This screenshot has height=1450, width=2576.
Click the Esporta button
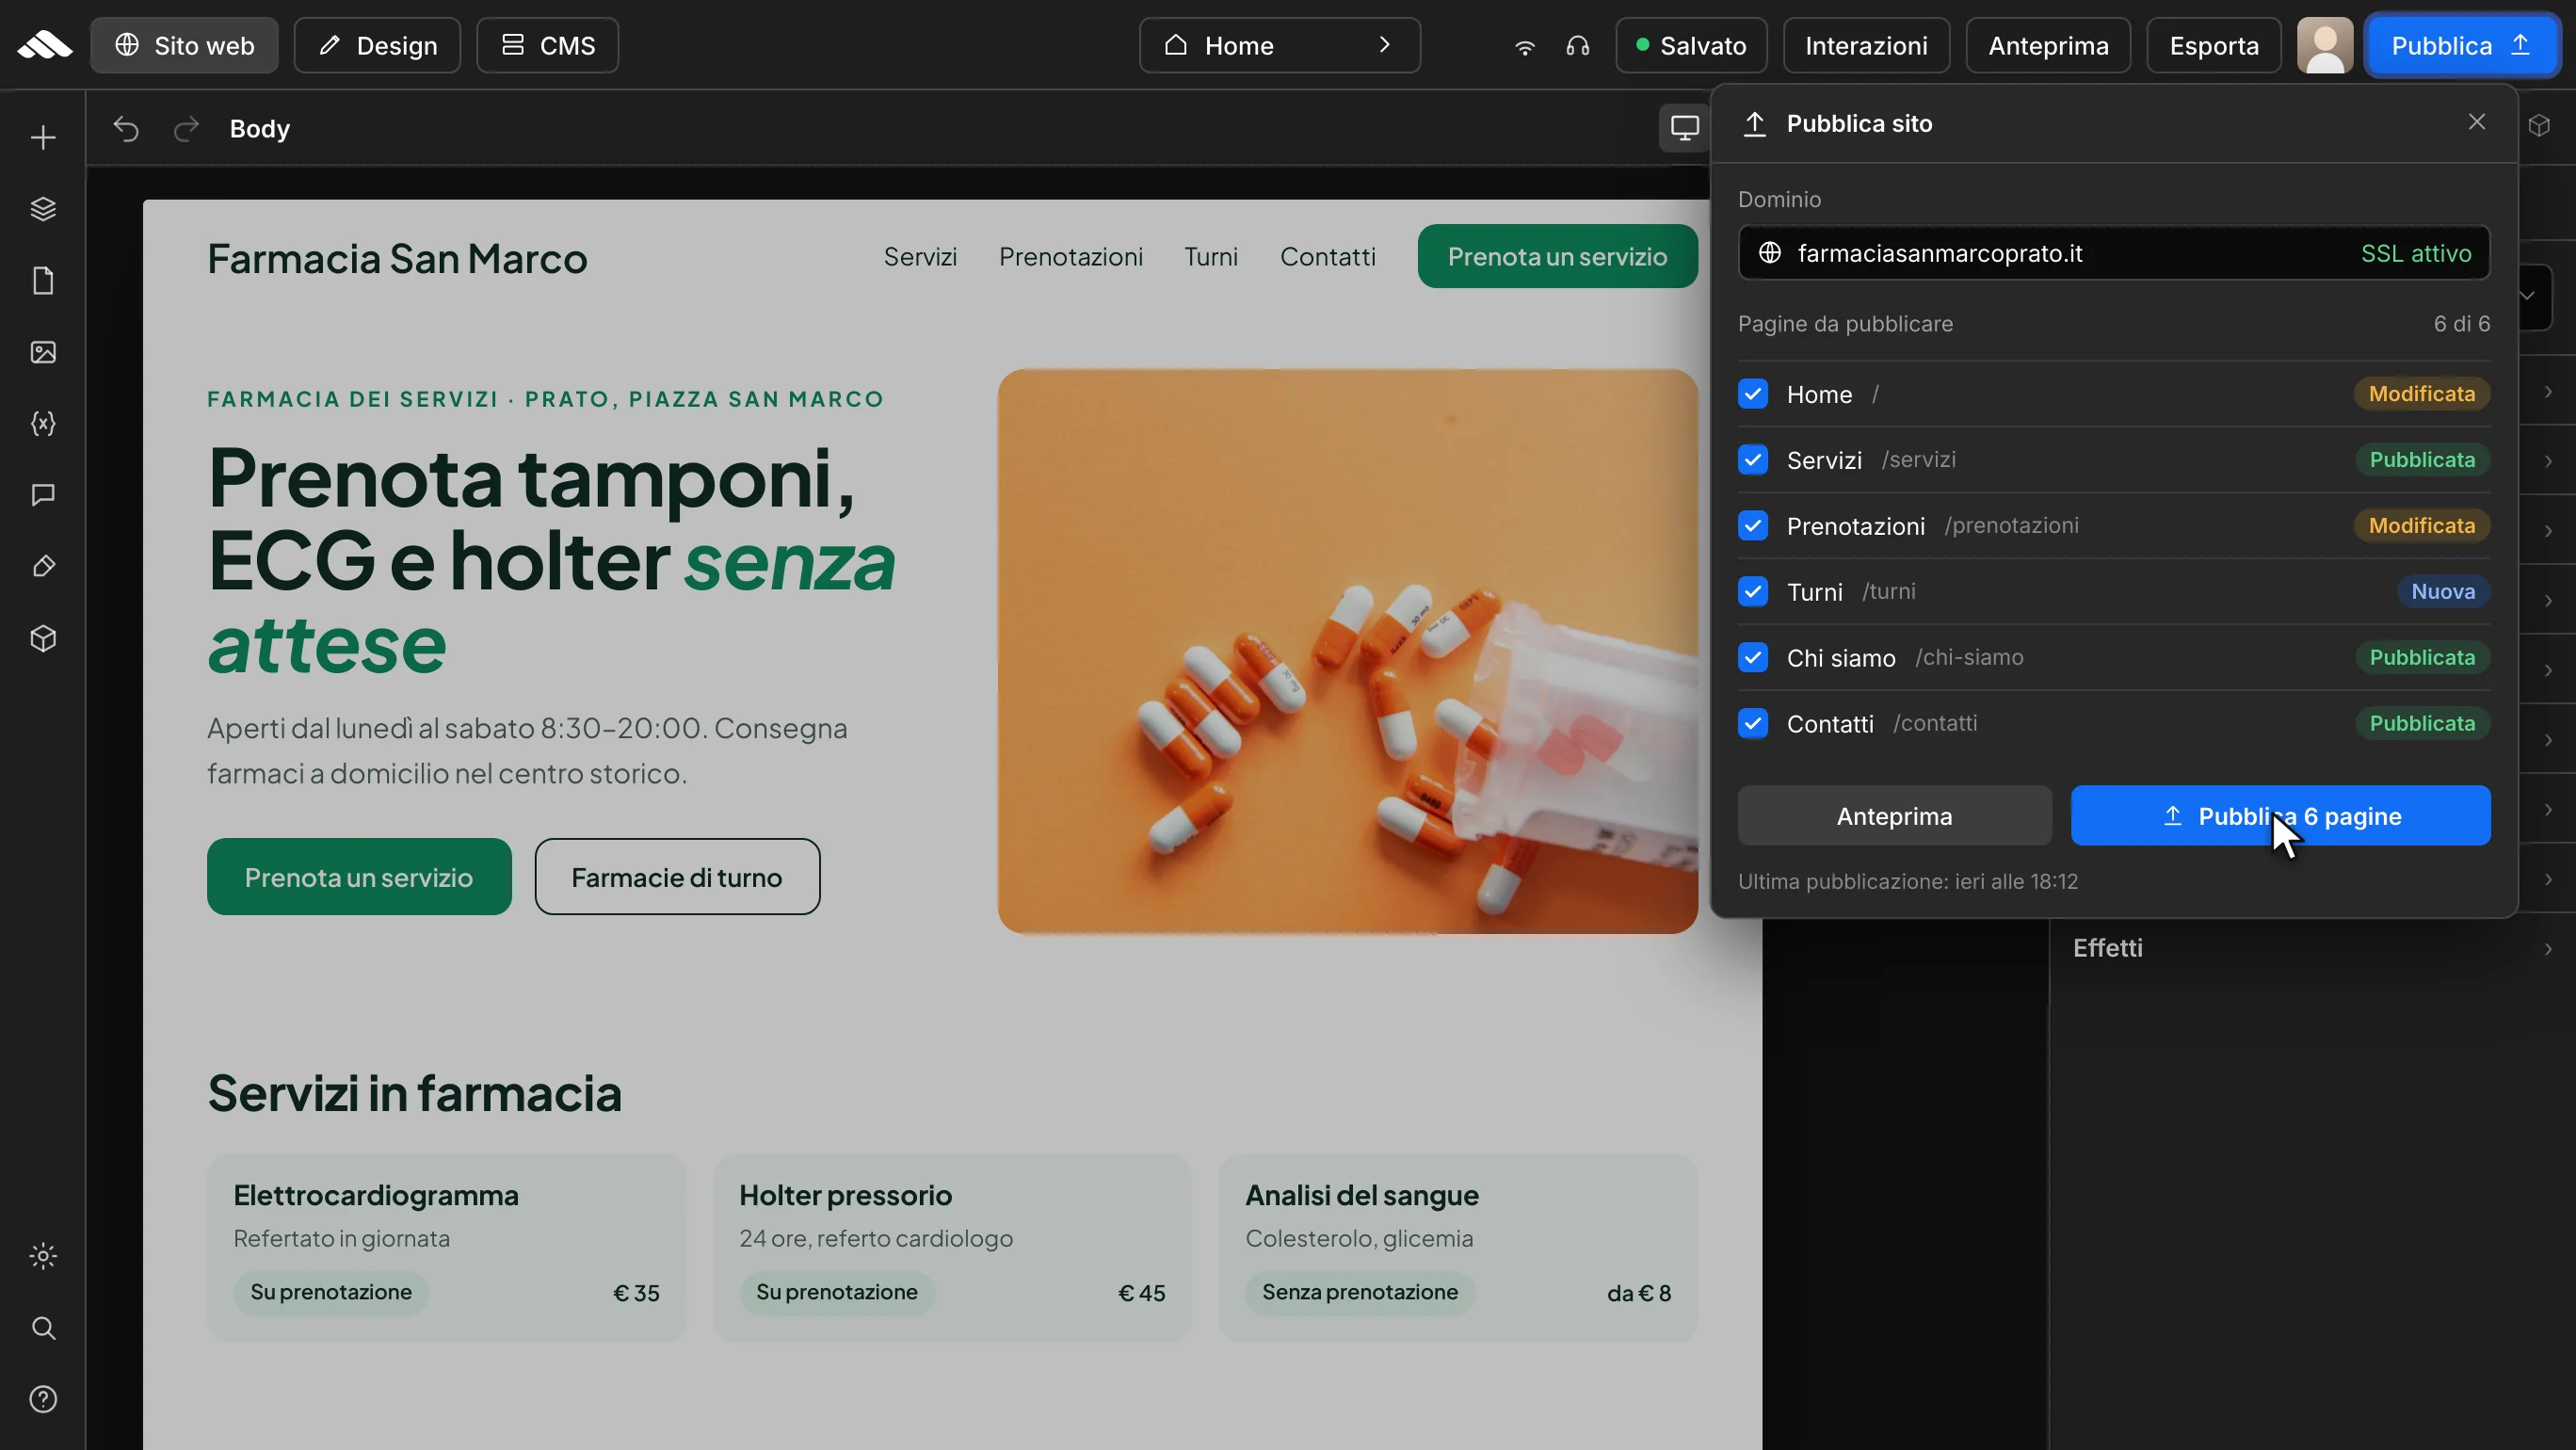coord(2213,45)
